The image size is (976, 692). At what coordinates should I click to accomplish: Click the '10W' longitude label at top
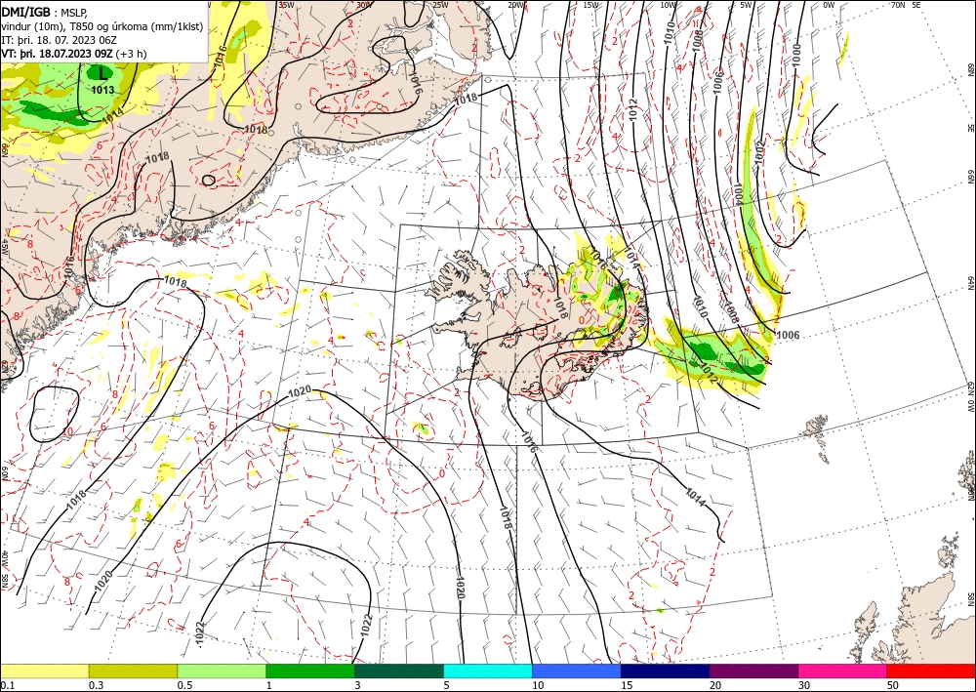pos(668,5)
